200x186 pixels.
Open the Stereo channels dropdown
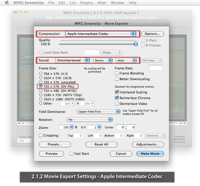(x=103, y=60)
